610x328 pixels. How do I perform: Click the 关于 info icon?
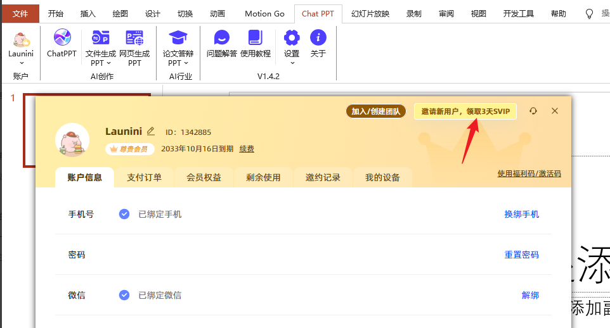pos(318,39)
